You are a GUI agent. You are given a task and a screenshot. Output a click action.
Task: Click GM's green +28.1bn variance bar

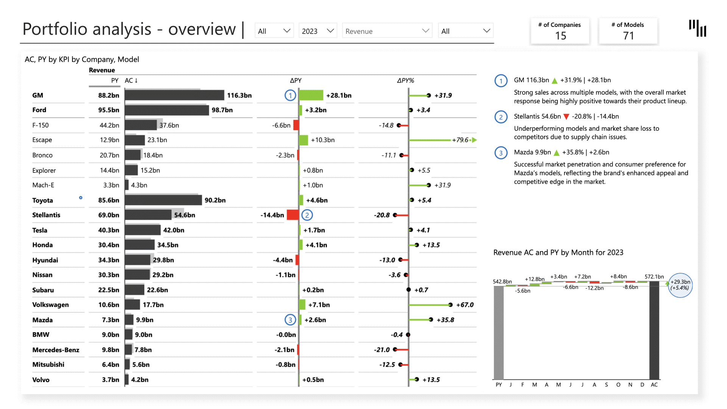311,95
